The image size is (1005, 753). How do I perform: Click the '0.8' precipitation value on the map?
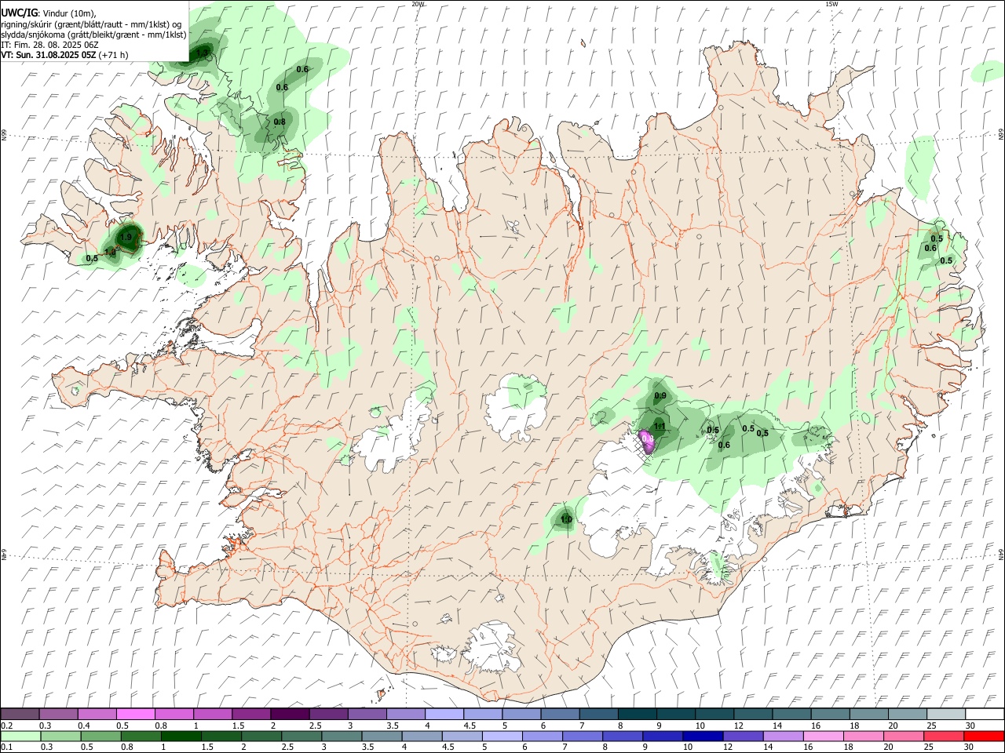click(280, 122)
